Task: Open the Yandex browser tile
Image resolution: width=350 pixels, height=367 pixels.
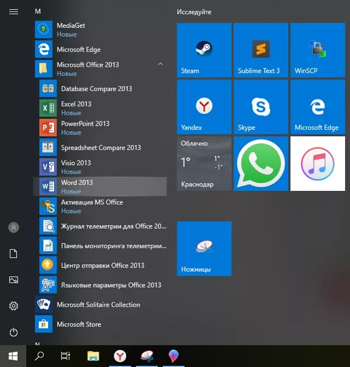Action: (204, 107)
